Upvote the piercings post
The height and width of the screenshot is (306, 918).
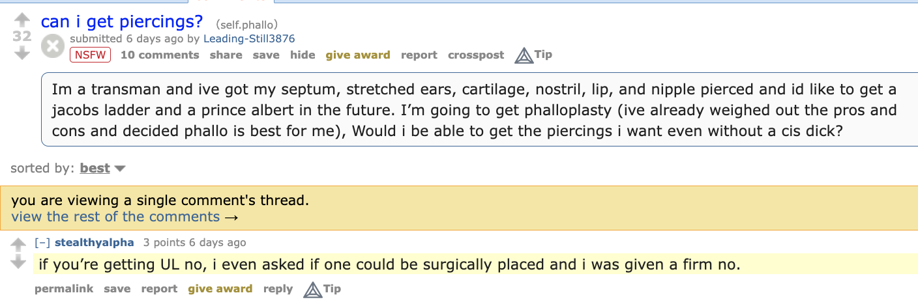(22, 20)
